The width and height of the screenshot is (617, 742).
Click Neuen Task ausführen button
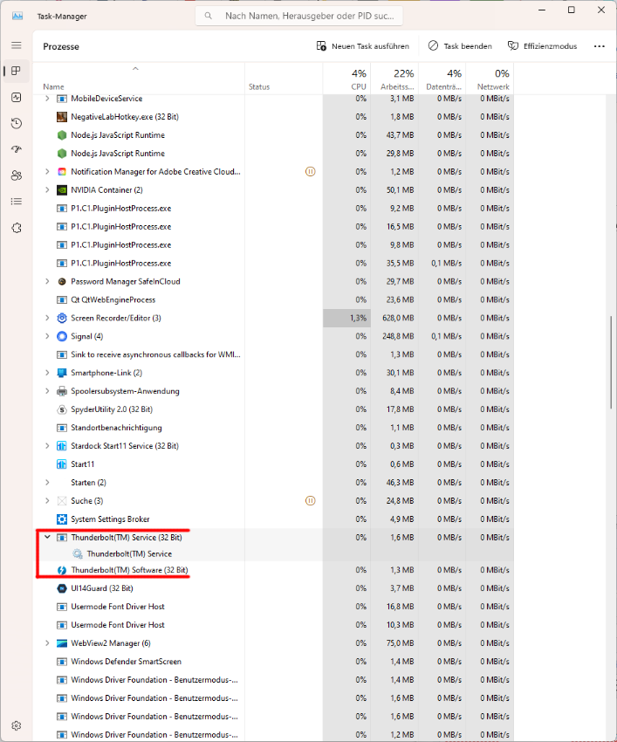[362, 46]
